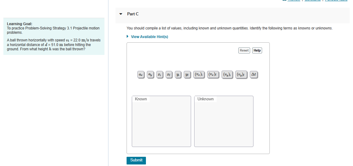353x166 pixels.
Task: Click the Learning Goal heading
Action: click(x=20, y=24)
